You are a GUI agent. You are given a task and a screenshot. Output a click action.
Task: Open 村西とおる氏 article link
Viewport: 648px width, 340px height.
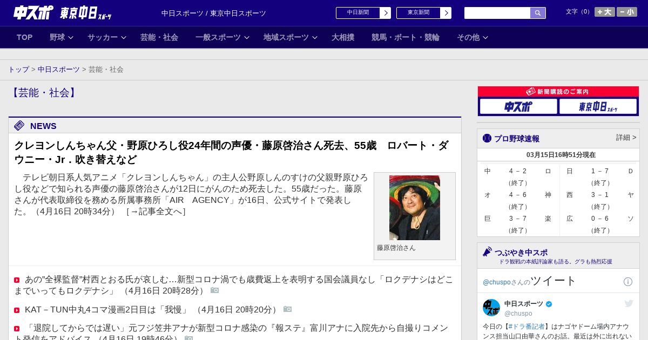point(233,285)
